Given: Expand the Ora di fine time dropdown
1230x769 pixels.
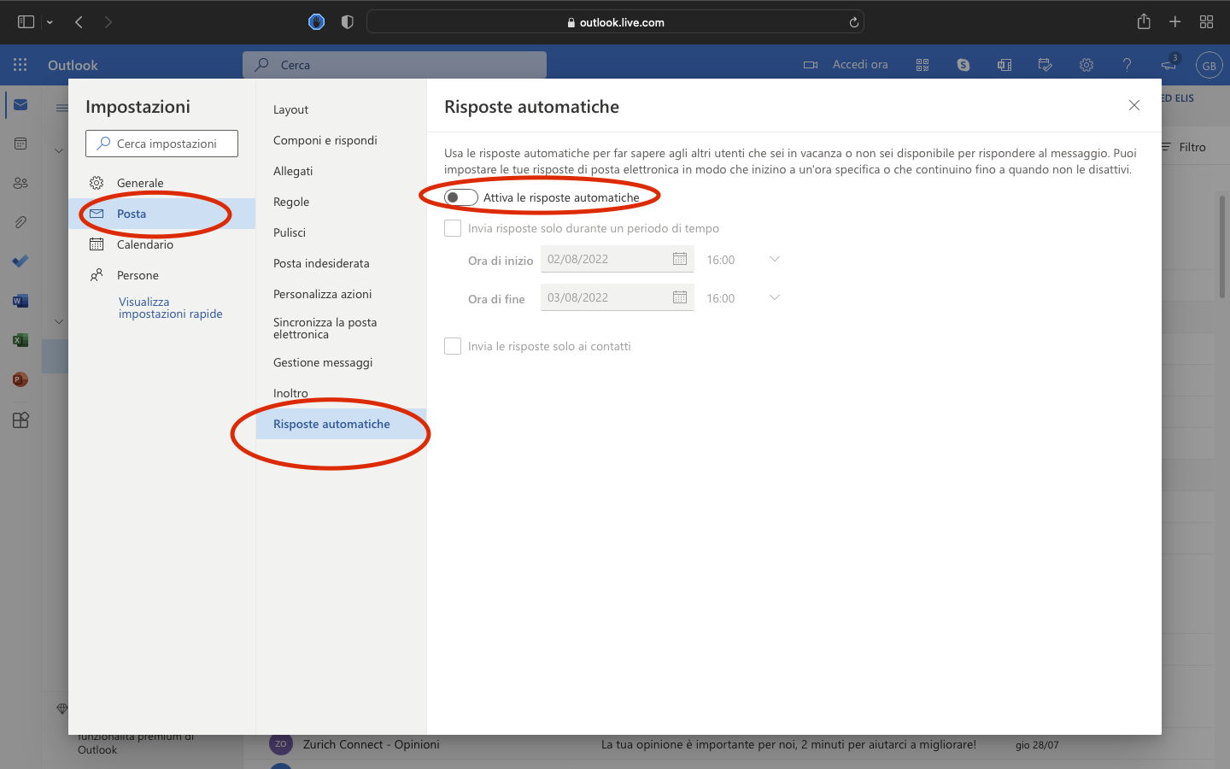Looking at the screenshot, I should [773, 297].
